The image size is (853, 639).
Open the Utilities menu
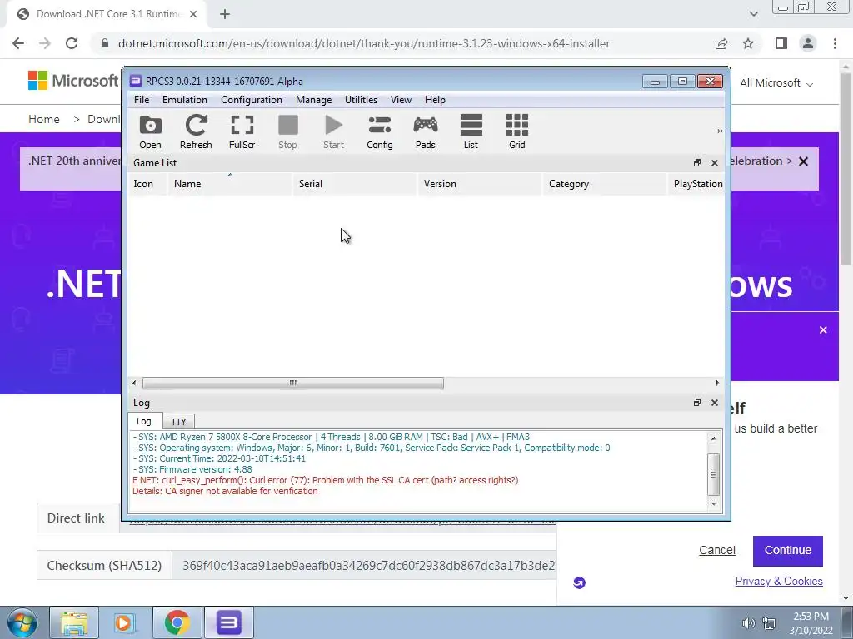(361, 100)
